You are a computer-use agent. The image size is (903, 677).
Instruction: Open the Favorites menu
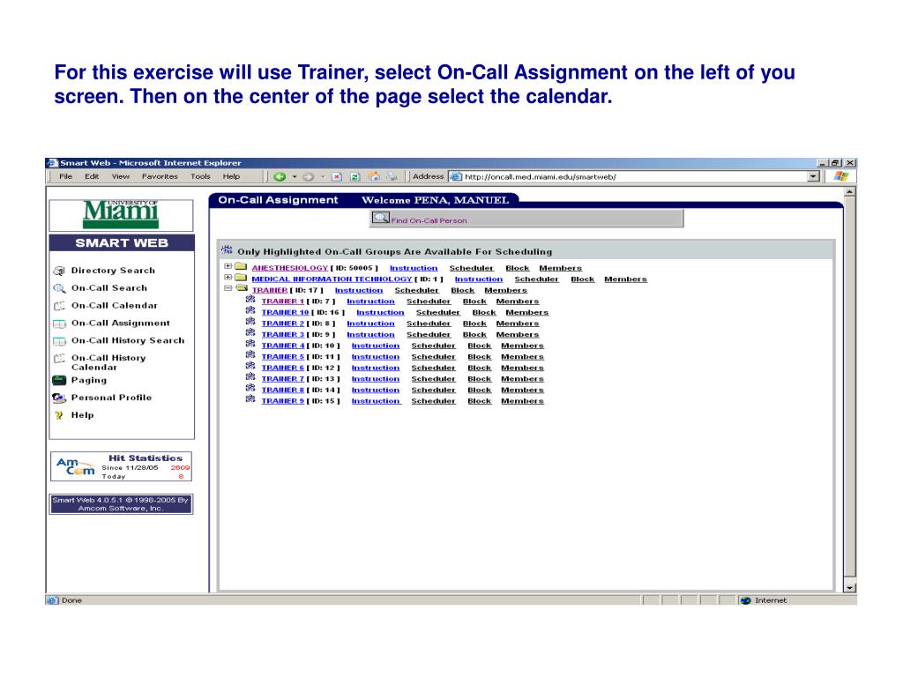(160, 176)
